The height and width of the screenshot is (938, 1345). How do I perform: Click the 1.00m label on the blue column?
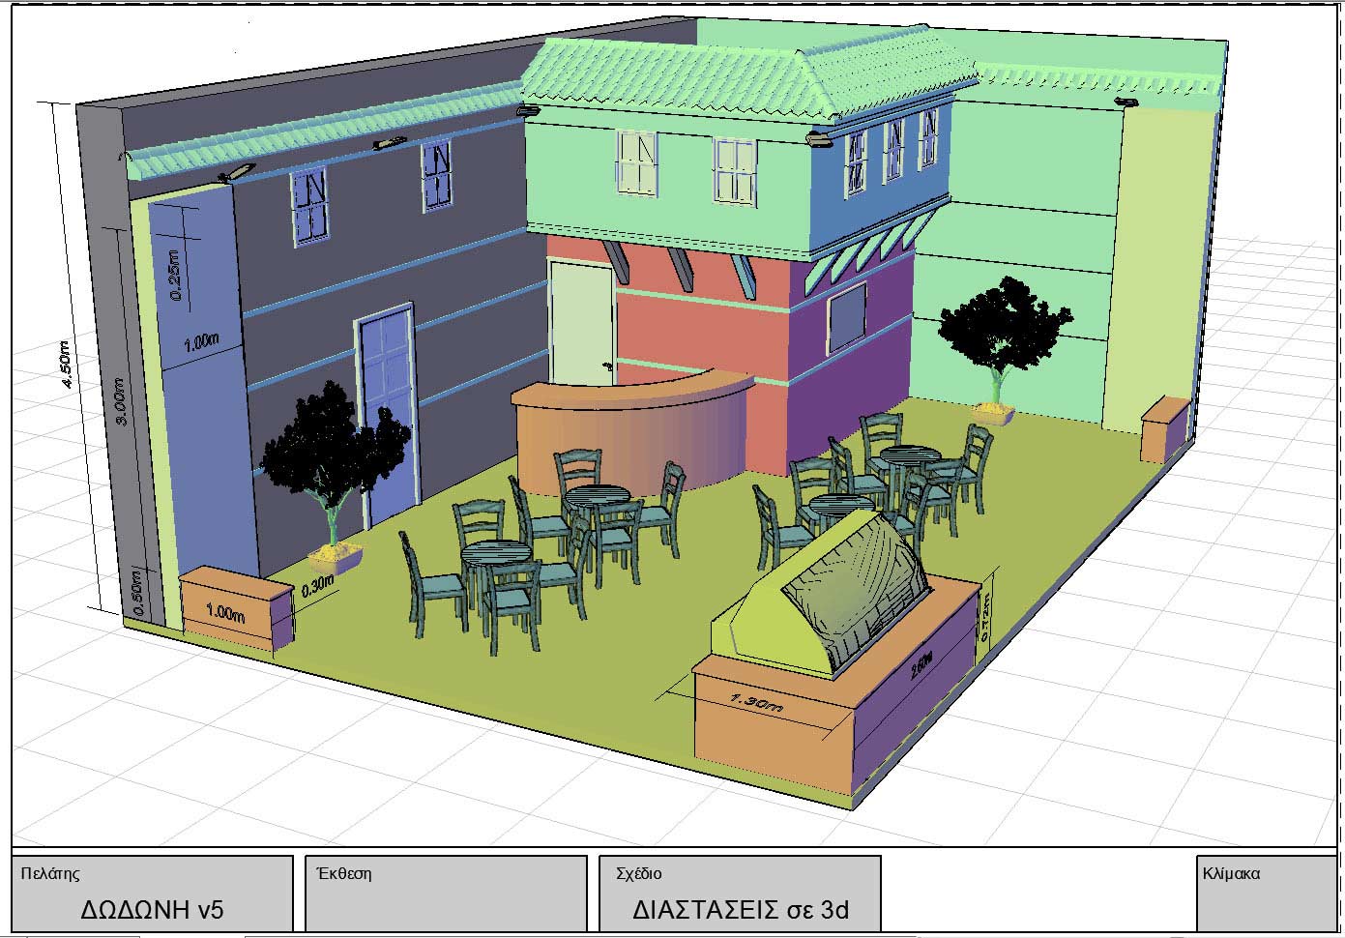[x=201, y=342]
